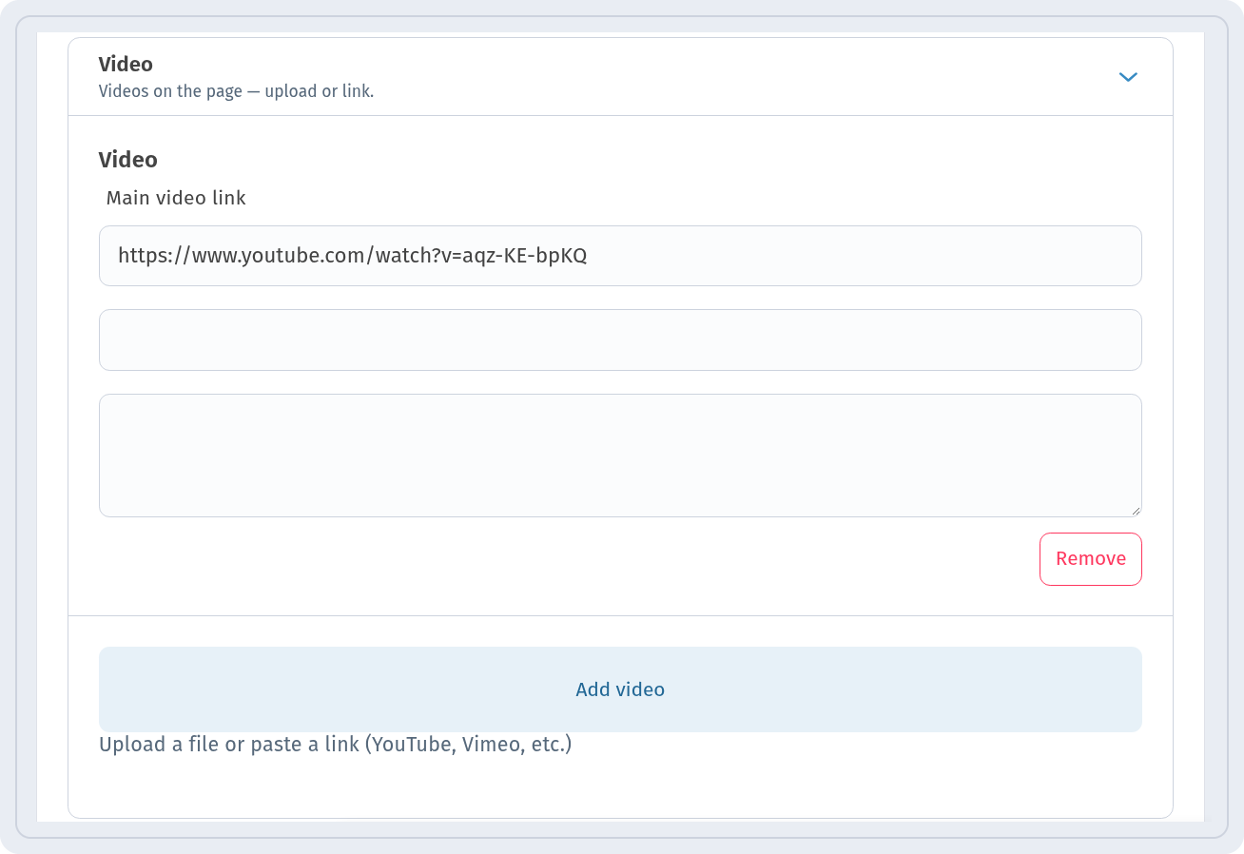Viewport: 1244px width, 854px height.
Task: Click inside the large empty text area
Action: click(x=620, y=456)
